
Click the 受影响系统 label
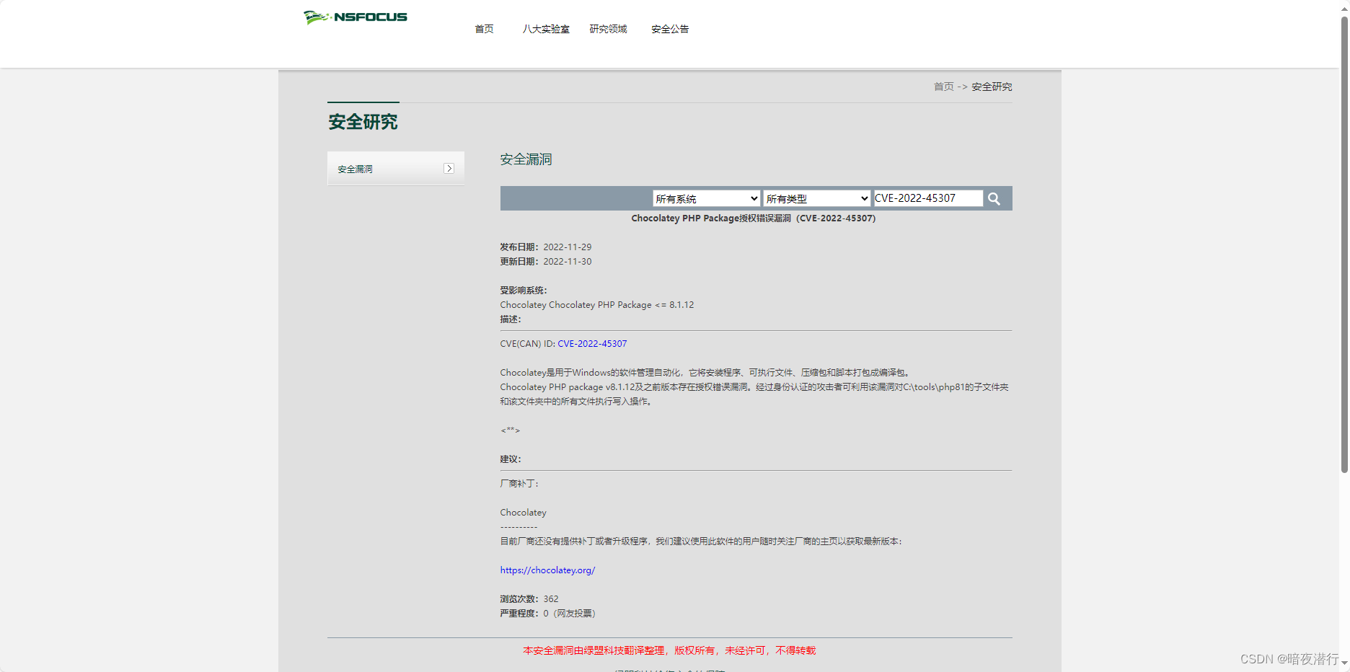pyautogui.click(x=524, y=291)
